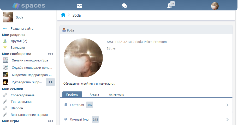Open the Soda username link in sidebar

20,17
